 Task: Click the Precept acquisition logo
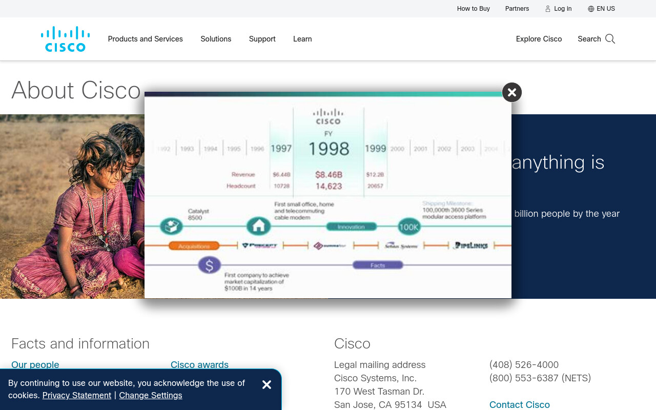pos(260,245)
